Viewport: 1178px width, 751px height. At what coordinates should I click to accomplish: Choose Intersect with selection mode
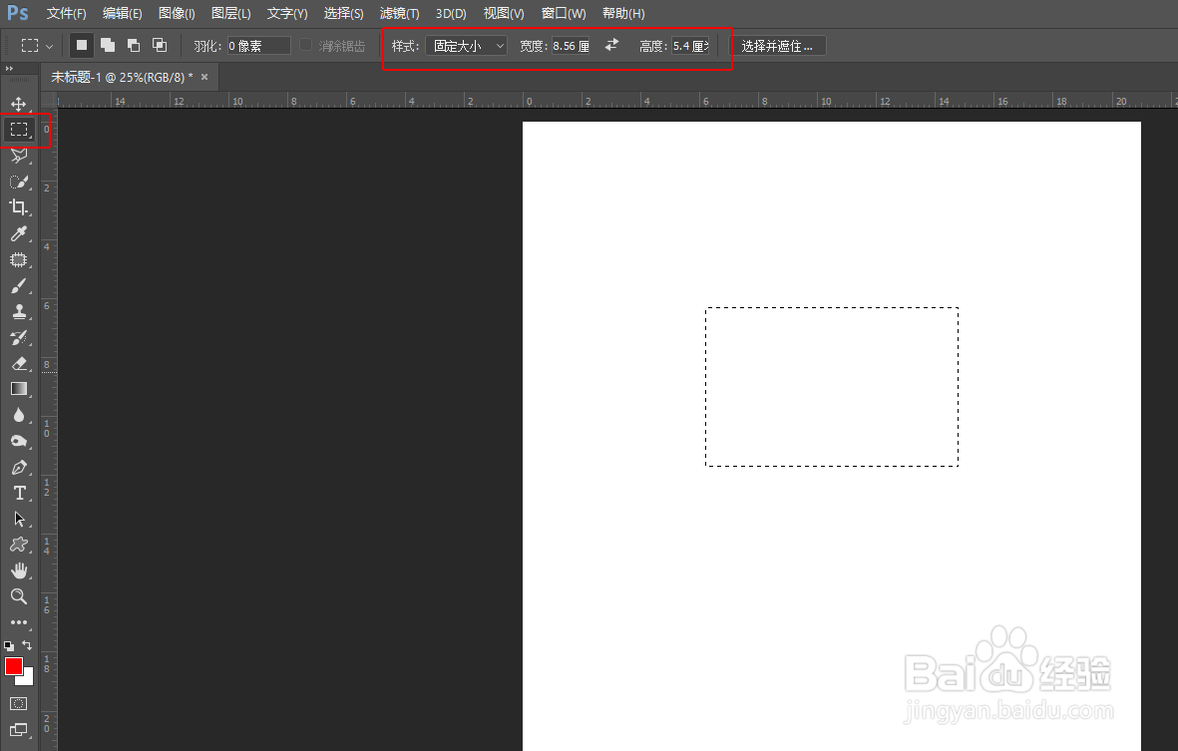tap(160, 45)
